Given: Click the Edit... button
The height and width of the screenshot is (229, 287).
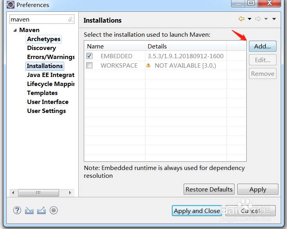Looking at the screenshot, I should pyautogui.click(x=263, y=60).
